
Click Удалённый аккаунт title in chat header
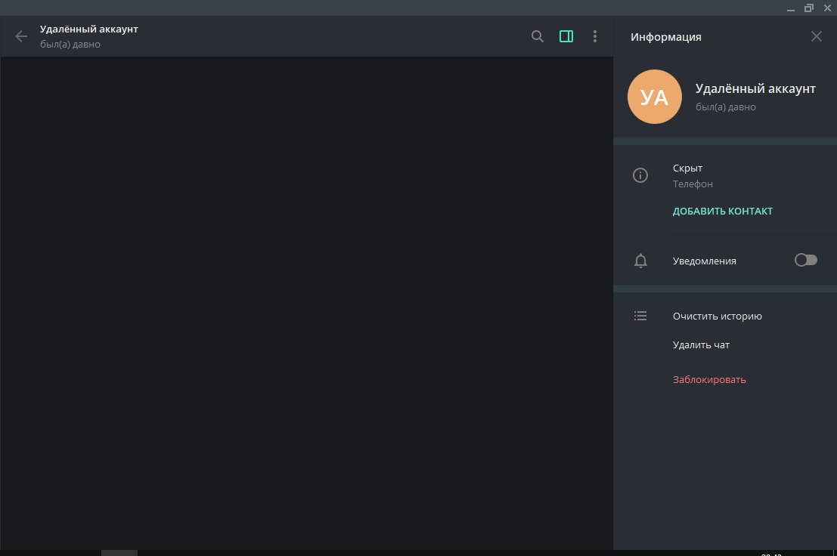click(x=88, y=29)
